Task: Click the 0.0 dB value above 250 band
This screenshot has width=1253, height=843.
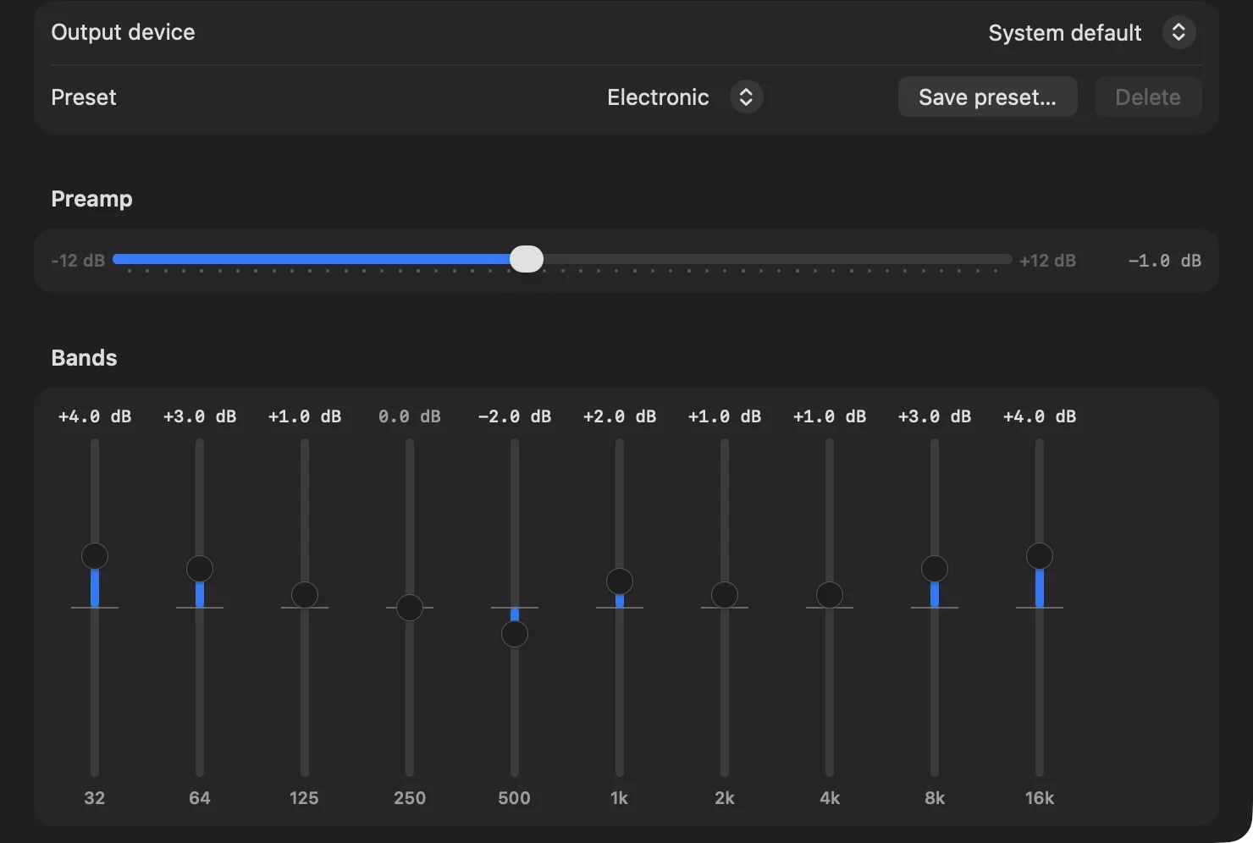Action: [x=410, y=416]
